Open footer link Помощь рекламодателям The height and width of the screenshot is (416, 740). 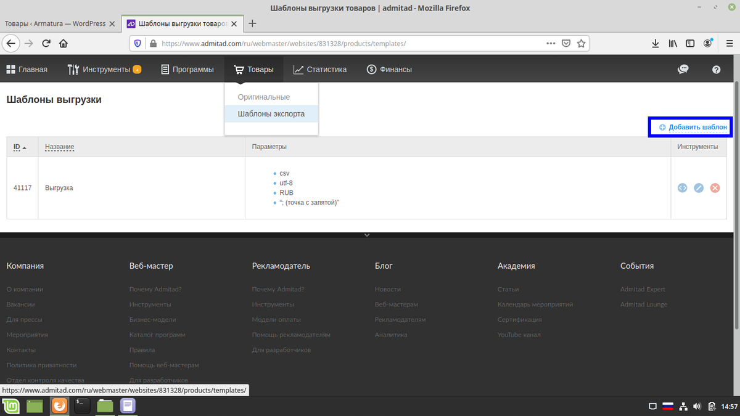[x=291, y=335]
